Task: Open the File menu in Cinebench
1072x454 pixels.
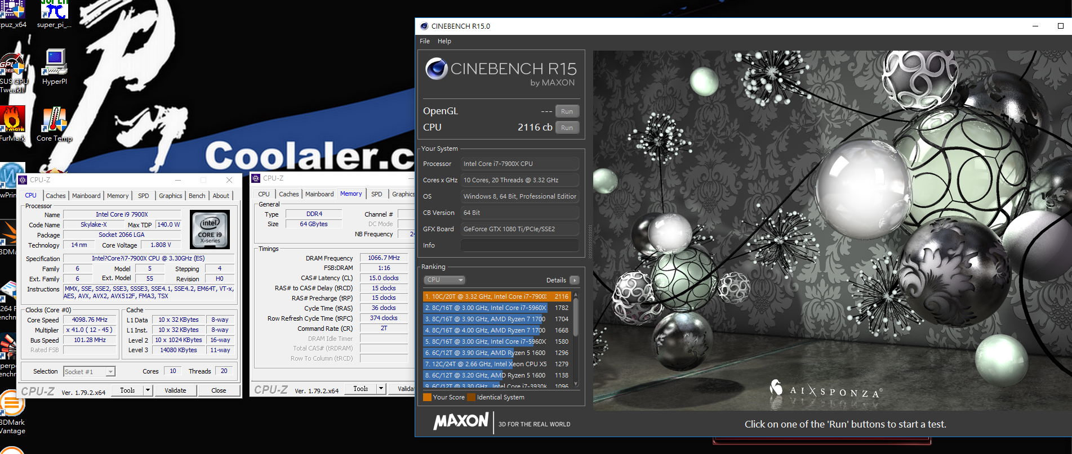Action: tap(425, 41)
